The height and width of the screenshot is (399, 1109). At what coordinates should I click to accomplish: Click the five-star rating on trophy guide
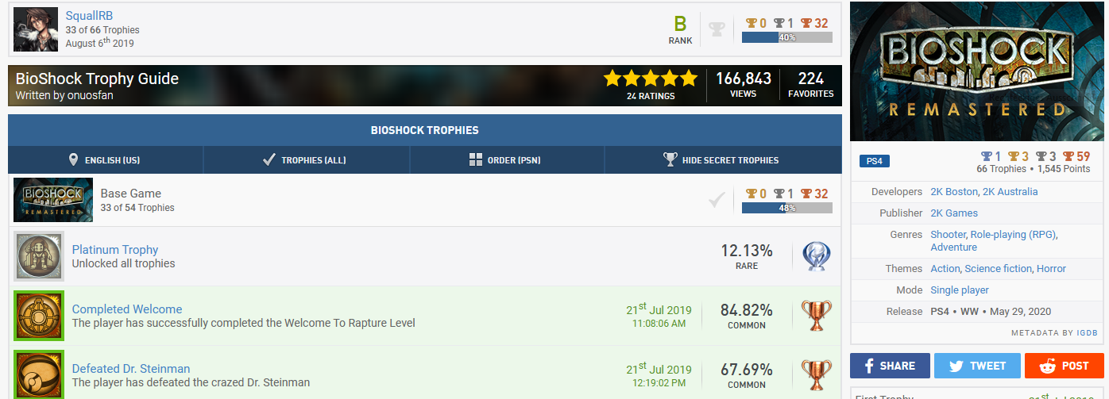pyautogui.click(x=650, y=79)
